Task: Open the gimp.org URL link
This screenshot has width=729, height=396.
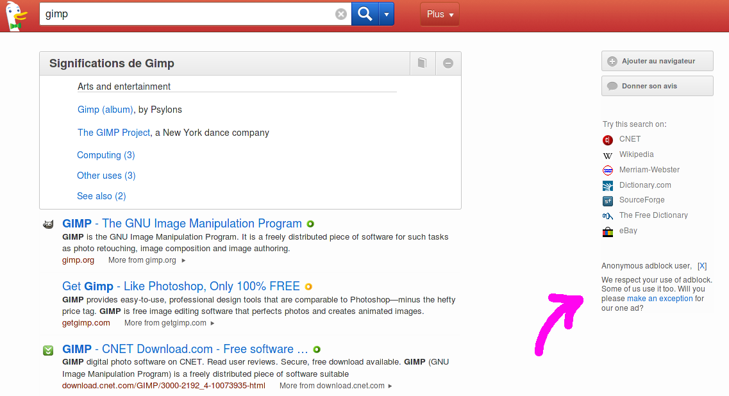Action: [x=78, y=260]
